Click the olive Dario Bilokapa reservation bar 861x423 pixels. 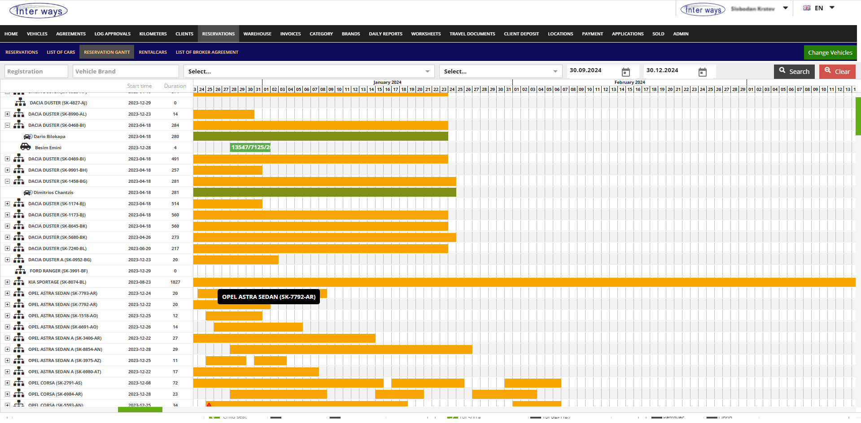(x=320, y=136)
